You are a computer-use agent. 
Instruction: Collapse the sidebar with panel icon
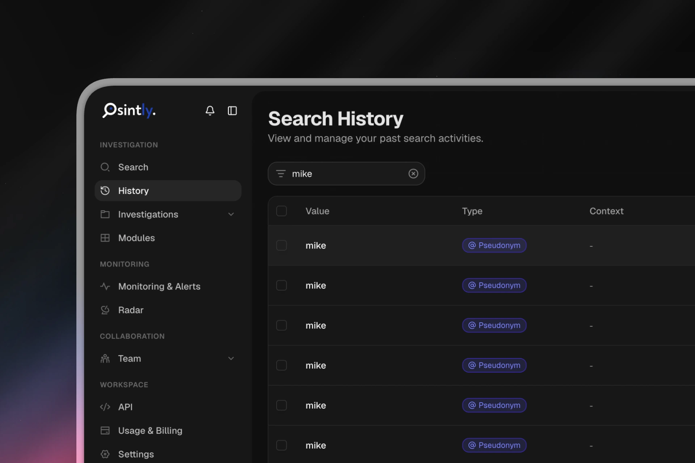(x=232, y=111)
